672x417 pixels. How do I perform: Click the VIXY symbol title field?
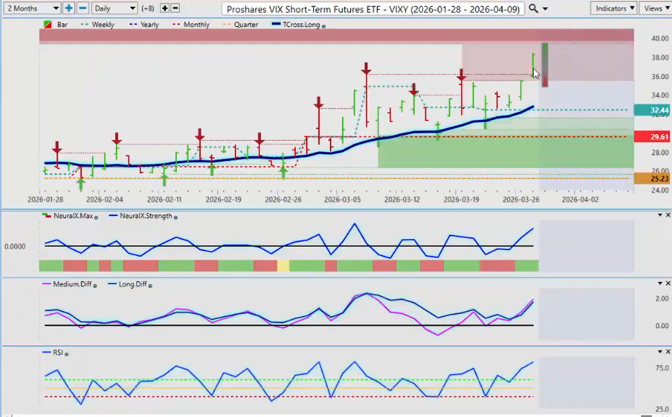(372, 8)
